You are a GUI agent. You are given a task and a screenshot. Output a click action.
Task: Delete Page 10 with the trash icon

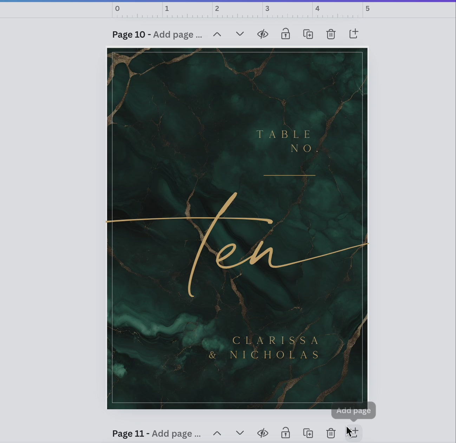tap(331, 34)
